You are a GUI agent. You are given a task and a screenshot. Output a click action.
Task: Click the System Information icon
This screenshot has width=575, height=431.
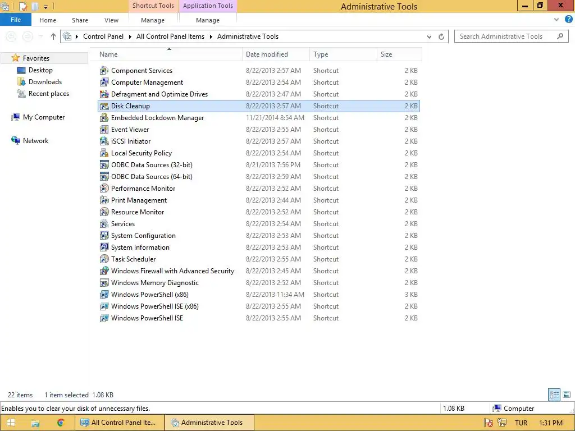click(x=104, y=247)
